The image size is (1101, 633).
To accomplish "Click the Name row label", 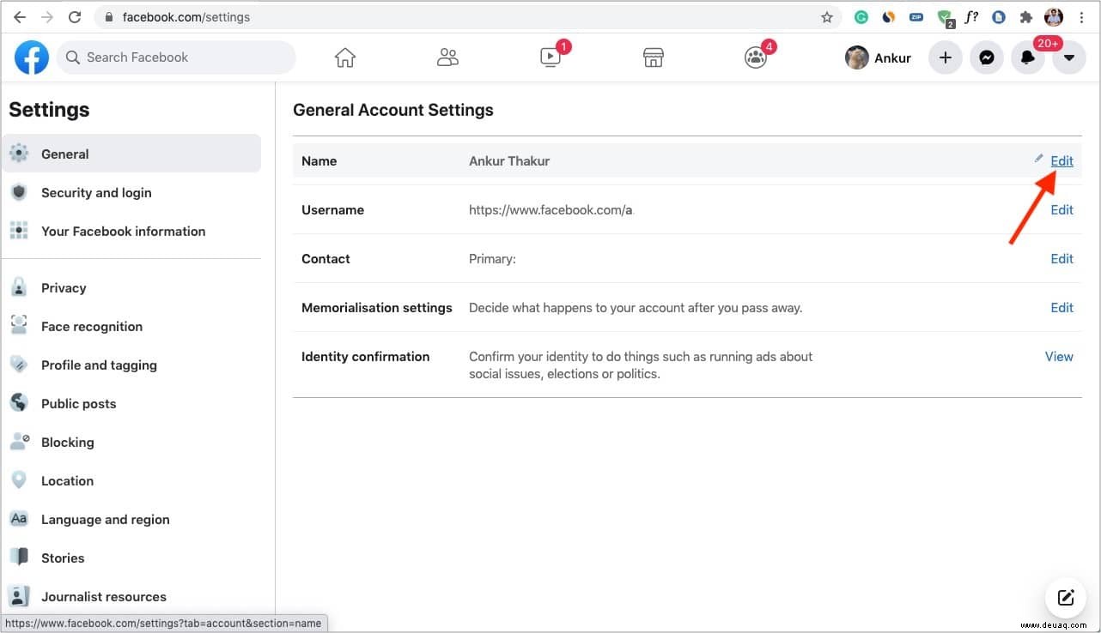I will click(x=319, y=160).
